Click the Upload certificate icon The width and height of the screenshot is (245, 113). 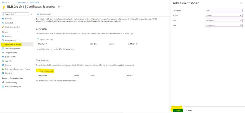pos(38,39)
